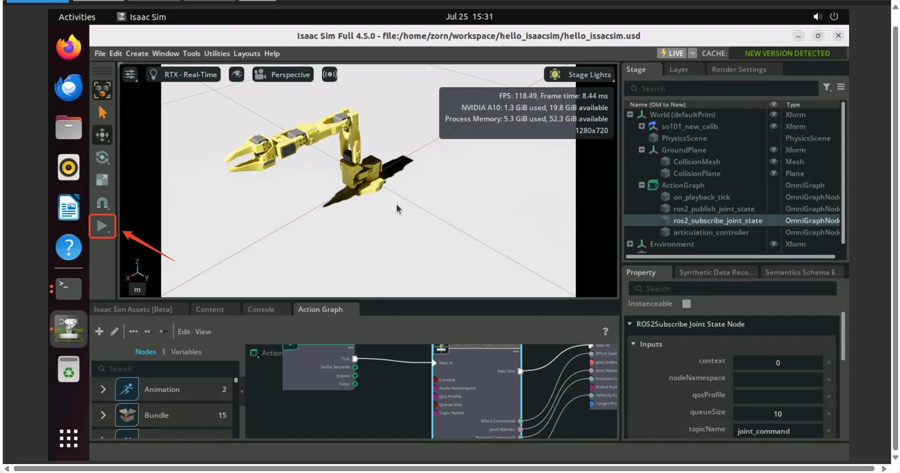Select the arrow Select tool
The height and width of the screenshot is (473, 900).
tap(102, 112)
